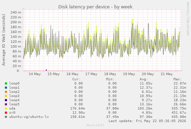191x129 pixels.
Task: Click the '14 May' x-axis date label
Action: pos(35,74)
